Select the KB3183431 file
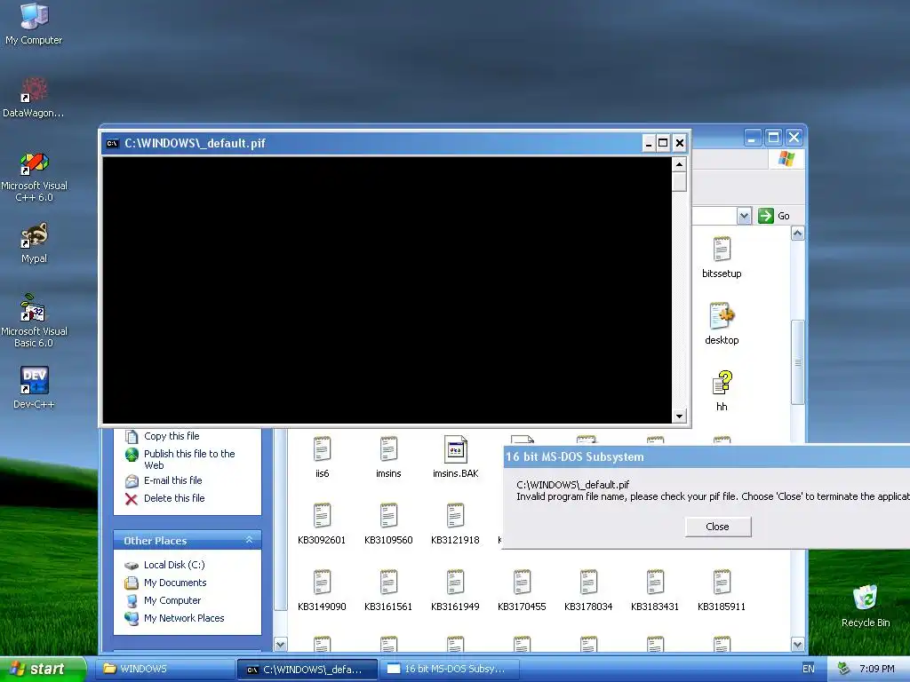 click(655, 591)
